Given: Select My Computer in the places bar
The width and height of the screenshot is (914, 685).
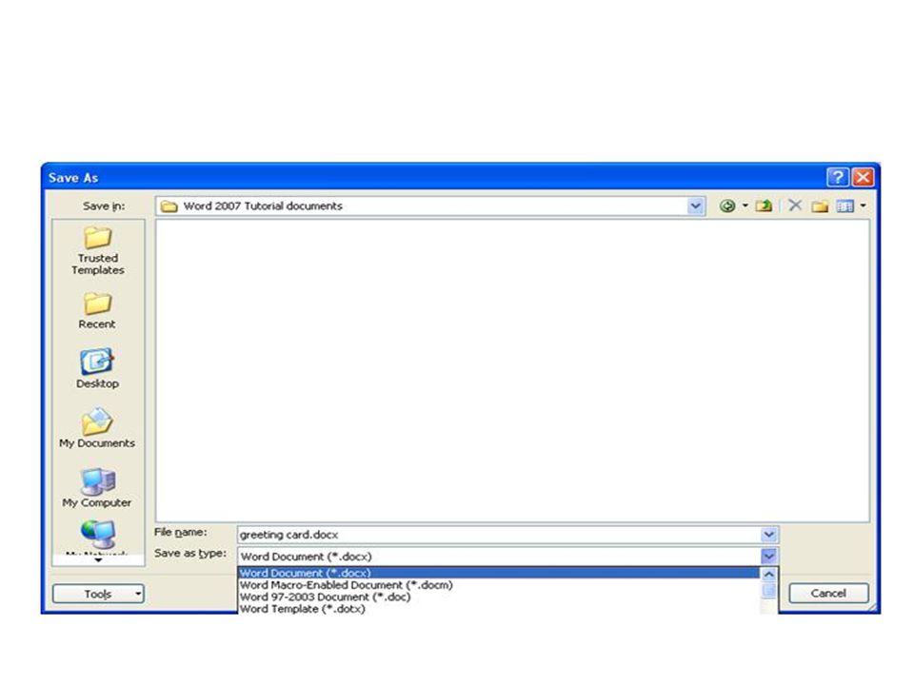Looking at the screenshot, I should [x=97, y=487].
